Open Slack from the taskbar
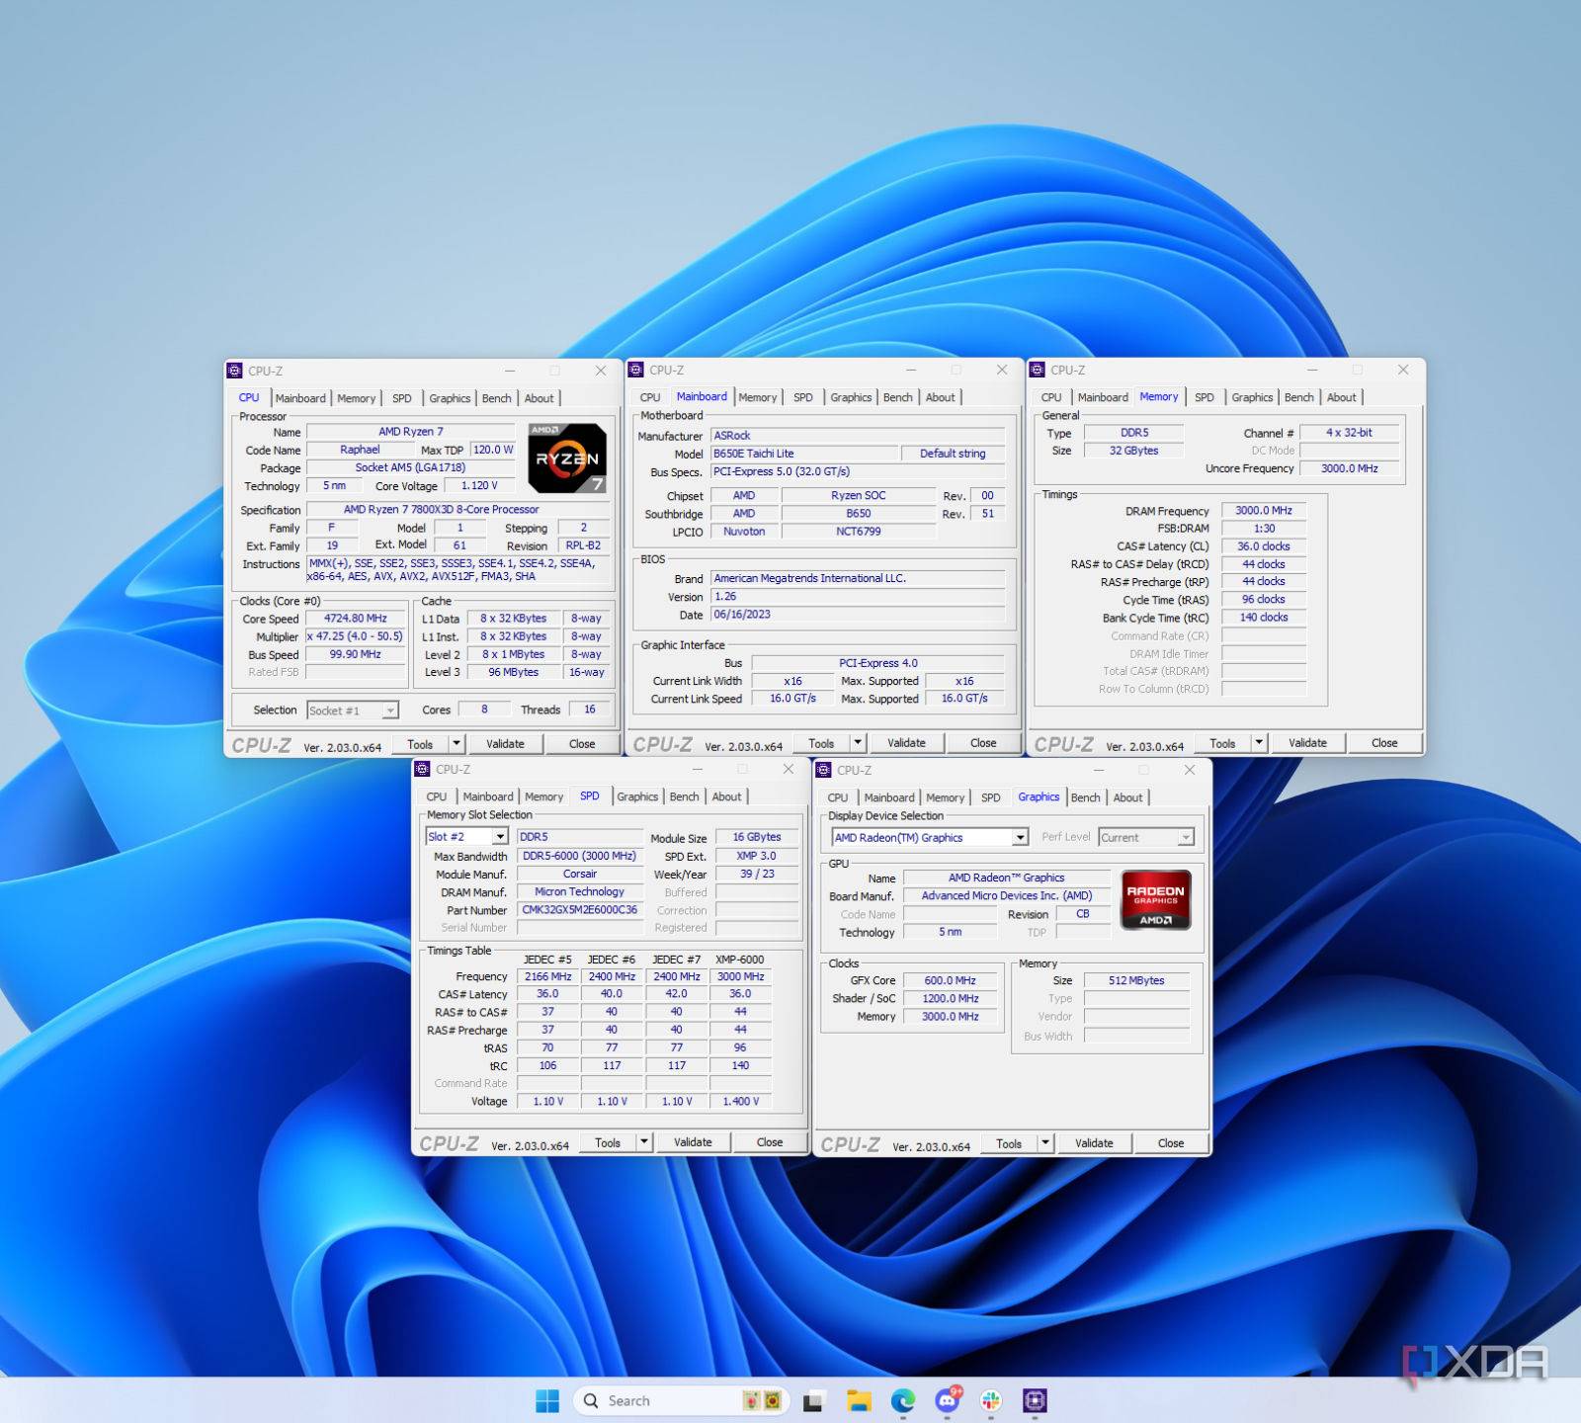 991,1400
